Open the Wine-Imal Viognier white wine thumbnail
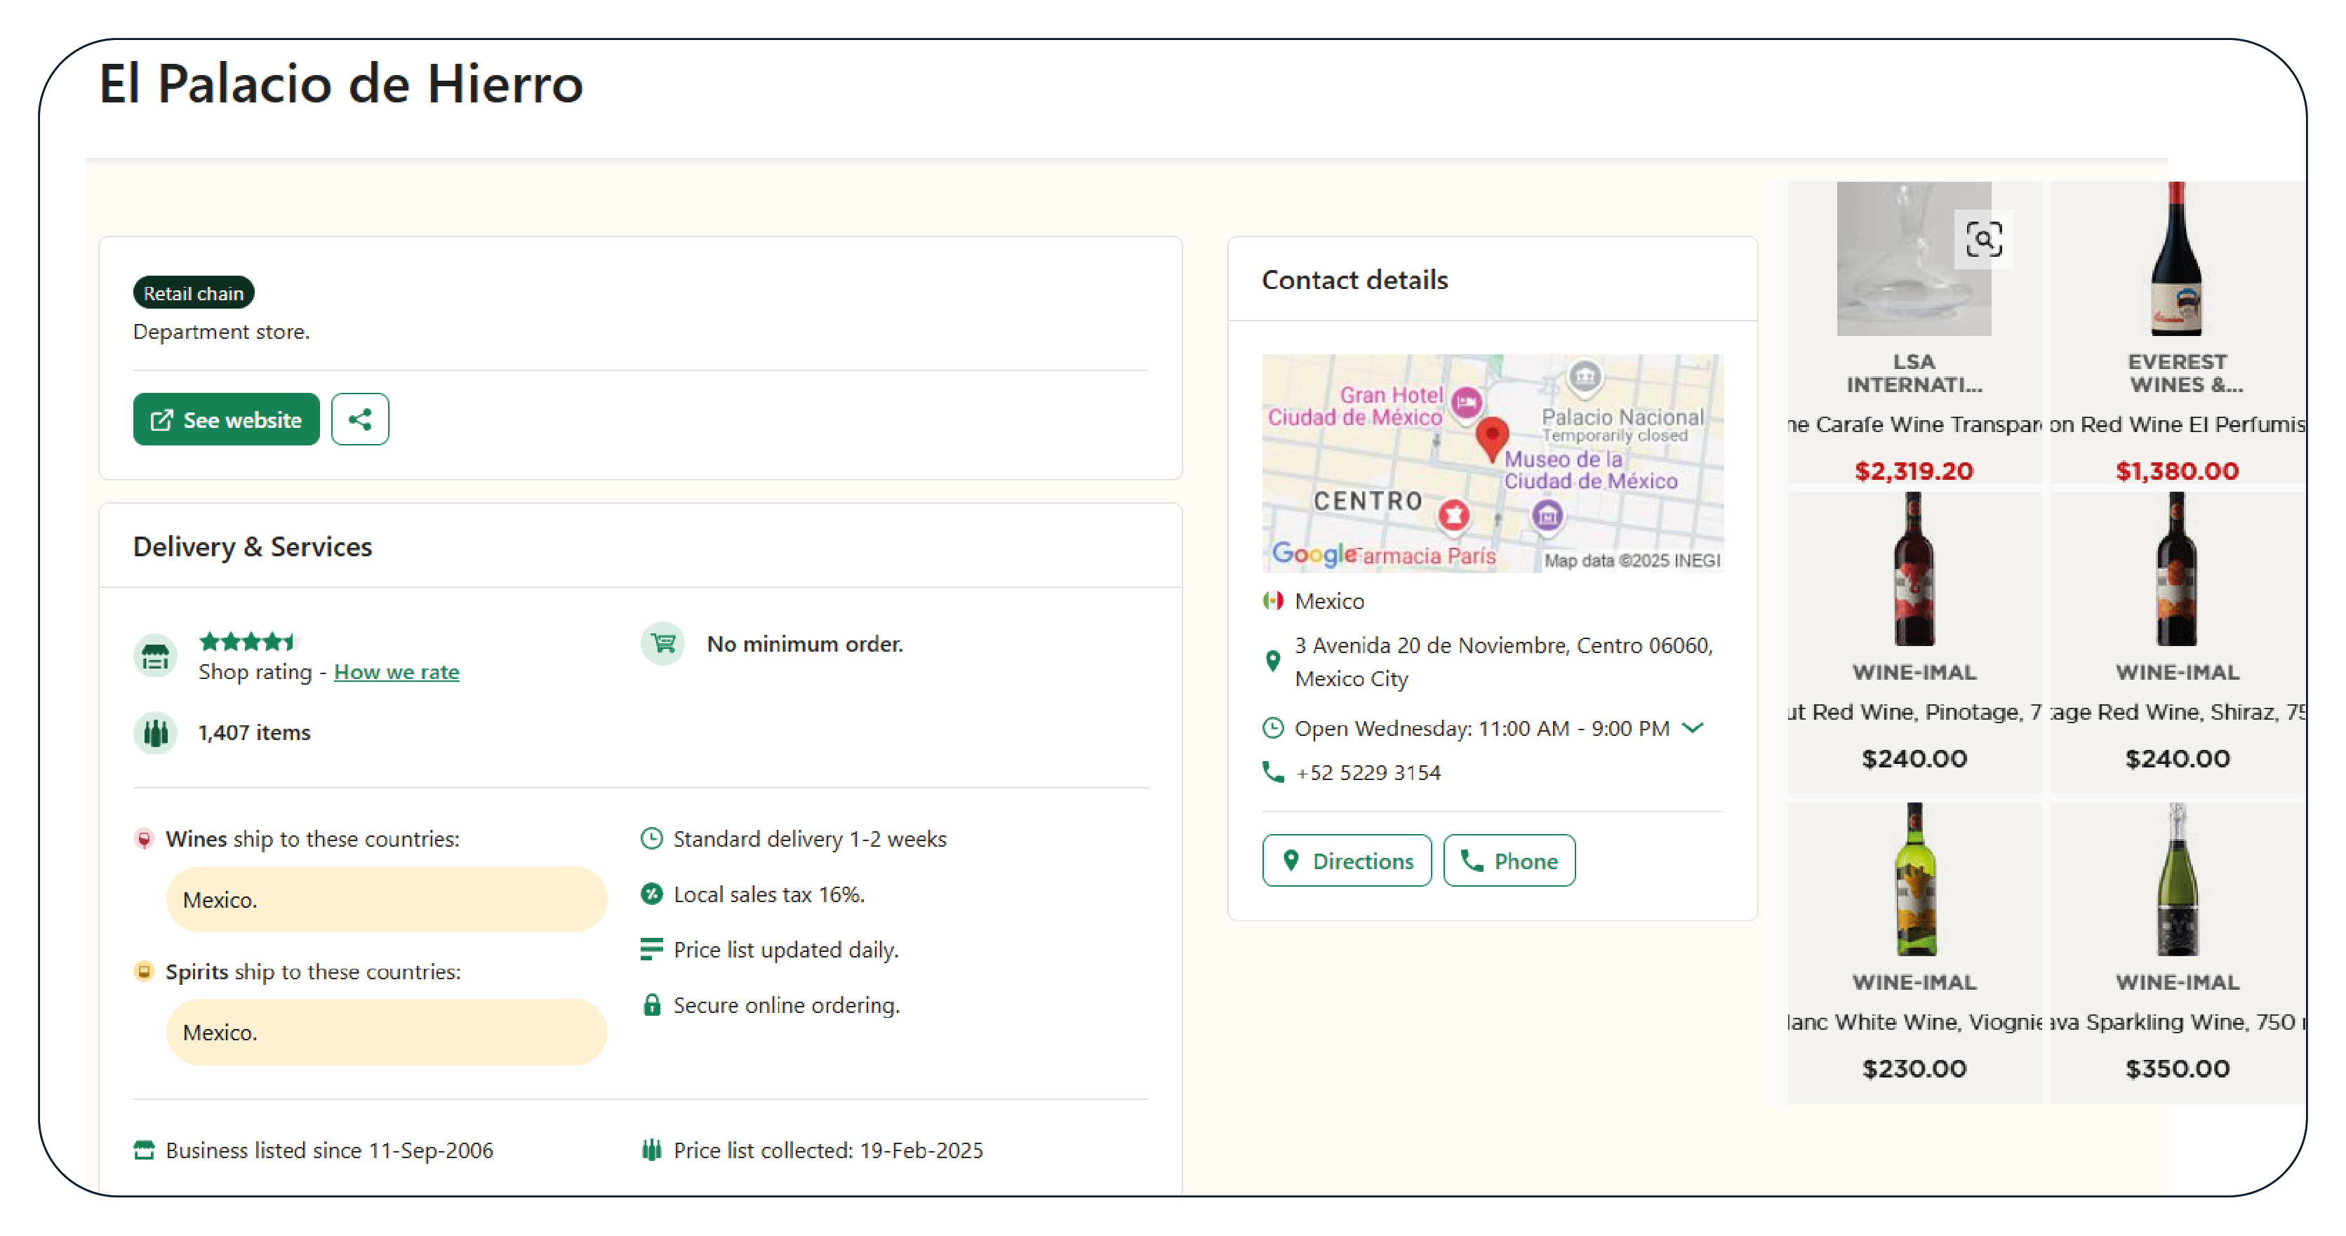 [x=1915, y=879]
